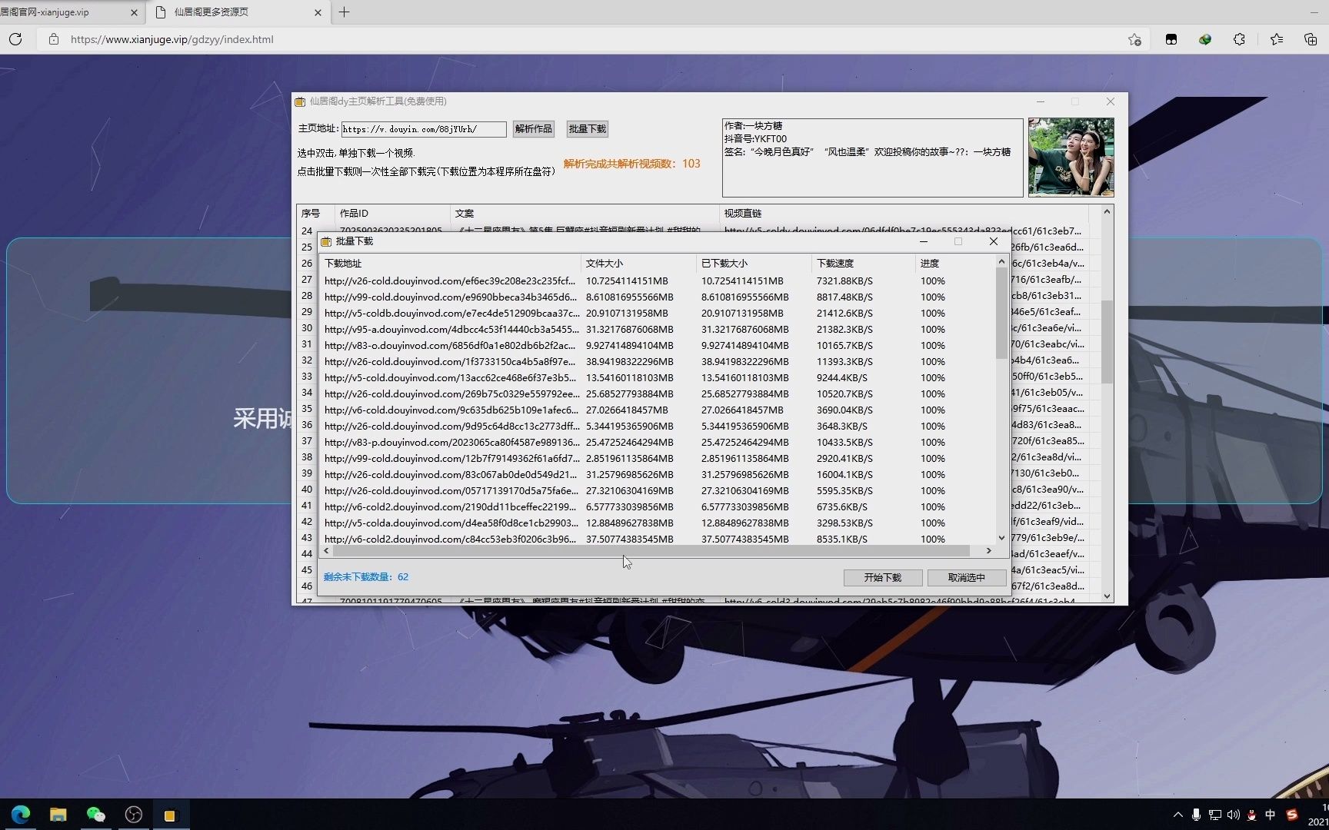Open File Explorer from the taskbar

click(58, 815)
